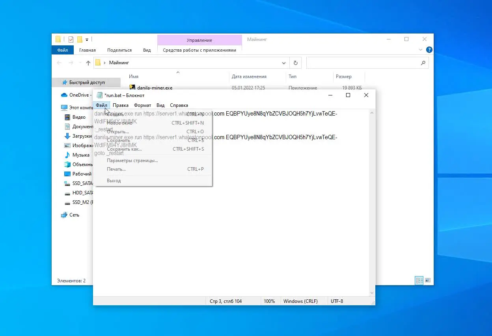The height and width of the screenshot is (336, 492).
Task: Click the Сеть network icon
Action: (x=64, y=215)
